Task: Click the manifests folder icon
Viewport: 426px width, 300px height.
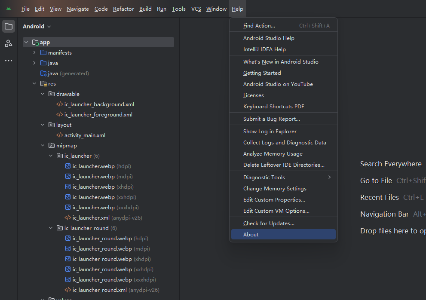Action: pyautogui.click(x=43, y=53)
